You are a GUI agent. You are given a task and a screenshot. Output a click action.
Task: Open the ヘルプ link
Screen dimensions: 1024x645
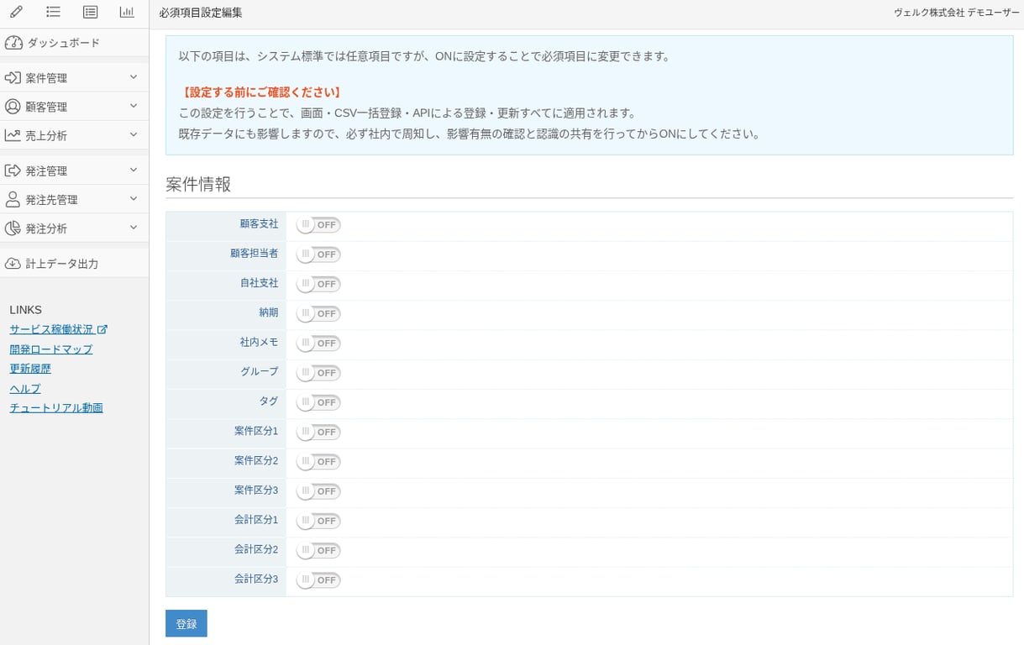click(24, 388)
